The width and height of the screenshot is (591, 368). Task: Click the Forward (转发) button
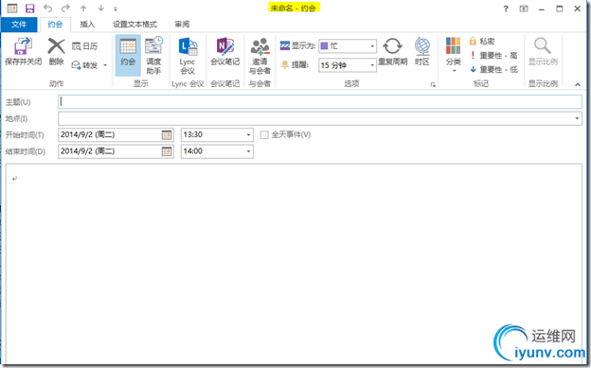click(x=85, y=65)
